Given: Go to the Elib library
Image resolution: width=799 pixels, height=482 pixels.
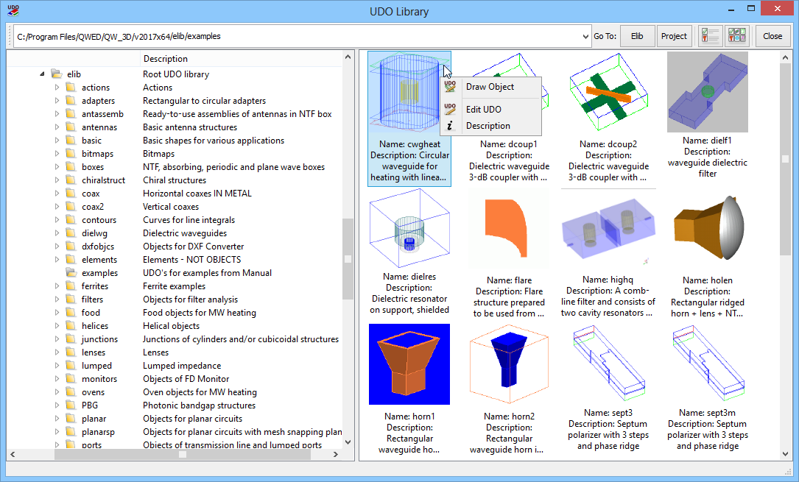Looking at the screenshot, I should (637, 36).
